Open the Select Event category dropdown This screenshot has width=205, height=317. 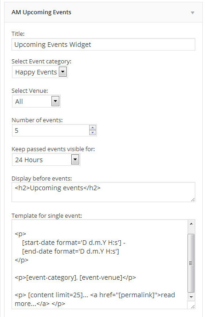tap(40, 72)
